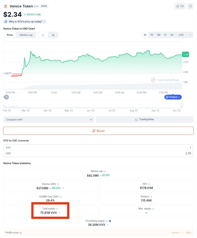Click the Venice Token logo icon
The image size is (197, 238).
coord(6,6)
